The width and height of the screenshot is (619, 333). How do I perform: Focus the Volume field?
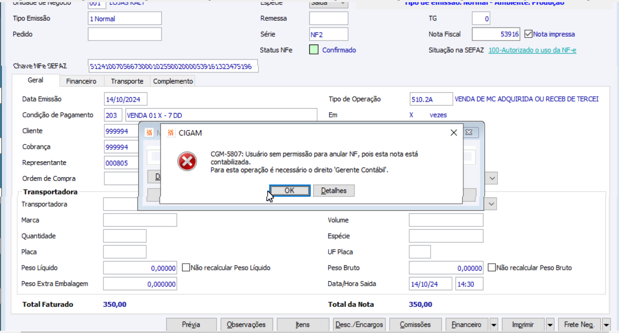(446, 220)
